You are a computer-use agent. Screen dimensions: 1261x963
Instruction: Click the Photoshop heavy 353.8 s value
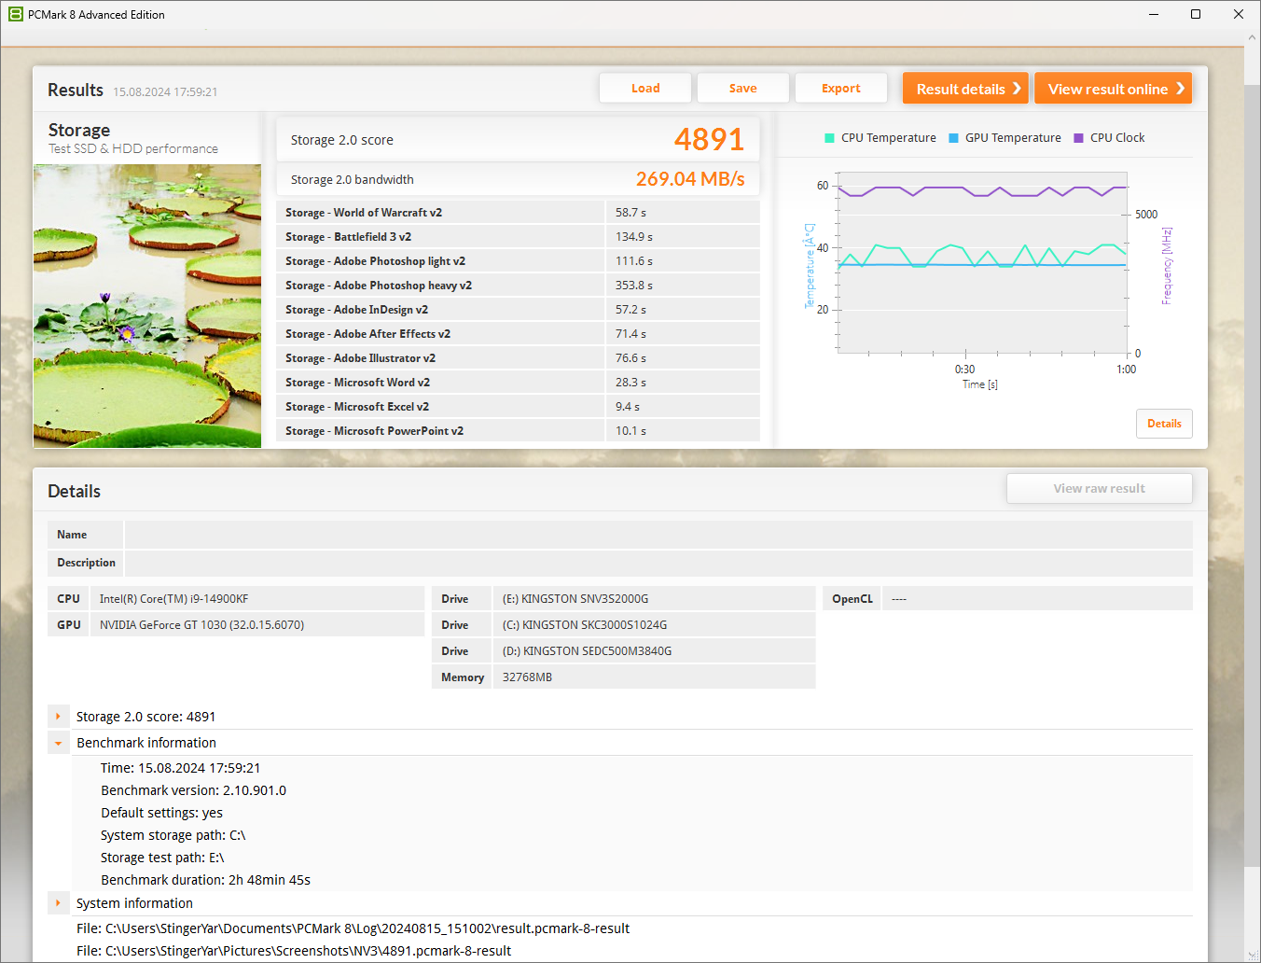pos(634,286)
